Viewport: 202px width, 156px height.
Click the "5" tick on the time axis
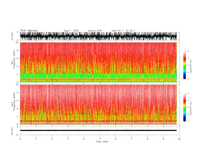pos(100,139)
